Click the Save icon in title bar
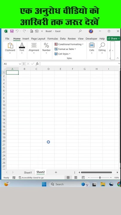Screen dimensions: 121x215 (x=12, y=31)
